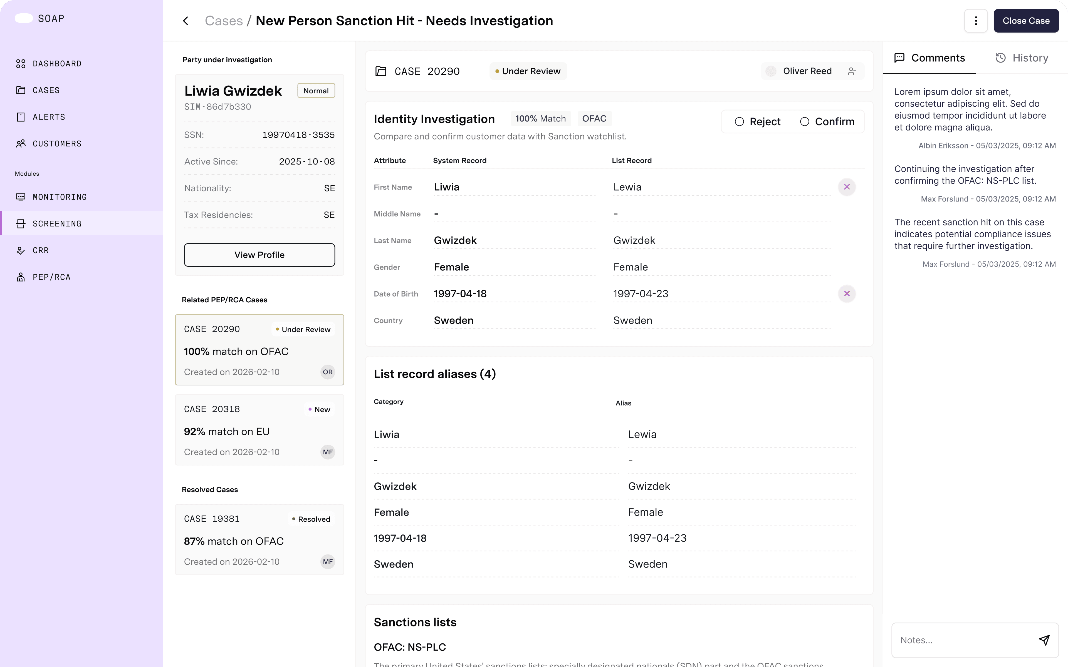Switch to the History tab
1068x667 pixels.
tap(1022, 58)
